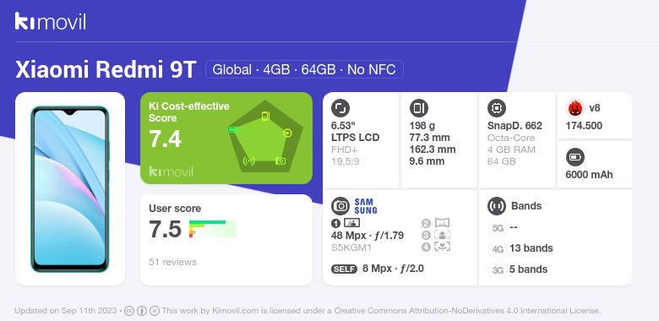The width and height of the screenshot is (659, 321).
Task: Click the main camera icon
Action: (340, 206)
